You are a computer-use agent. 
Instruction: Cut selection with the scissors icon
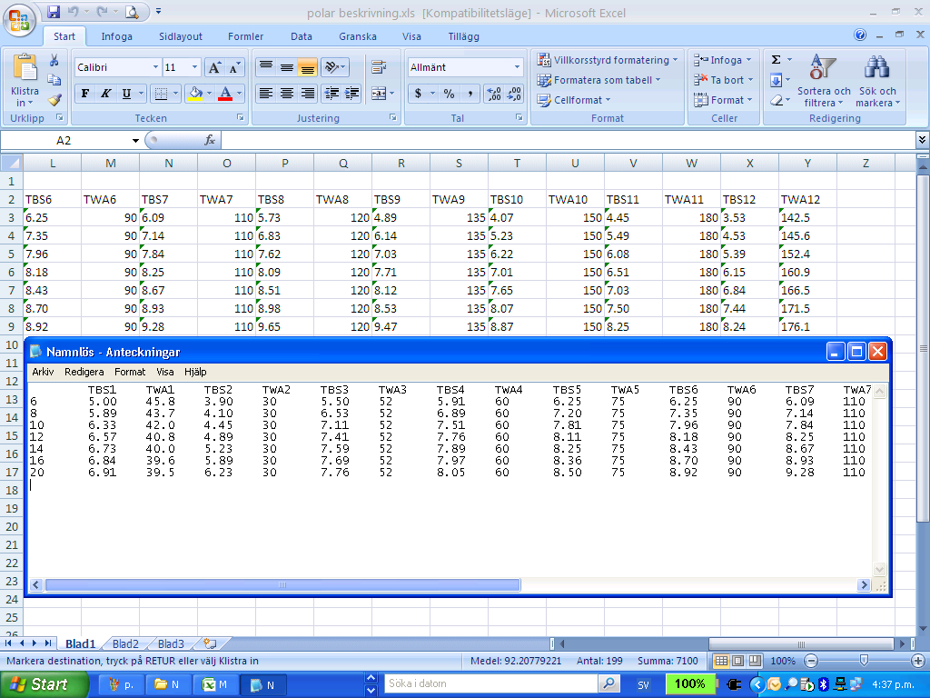pyautogui.click(x=54, y=60)
